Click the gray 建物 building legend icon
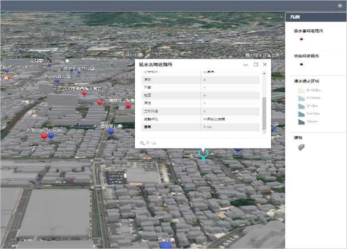Image resolution: width=347 pixels, height=249 pixels. point(302,147)
